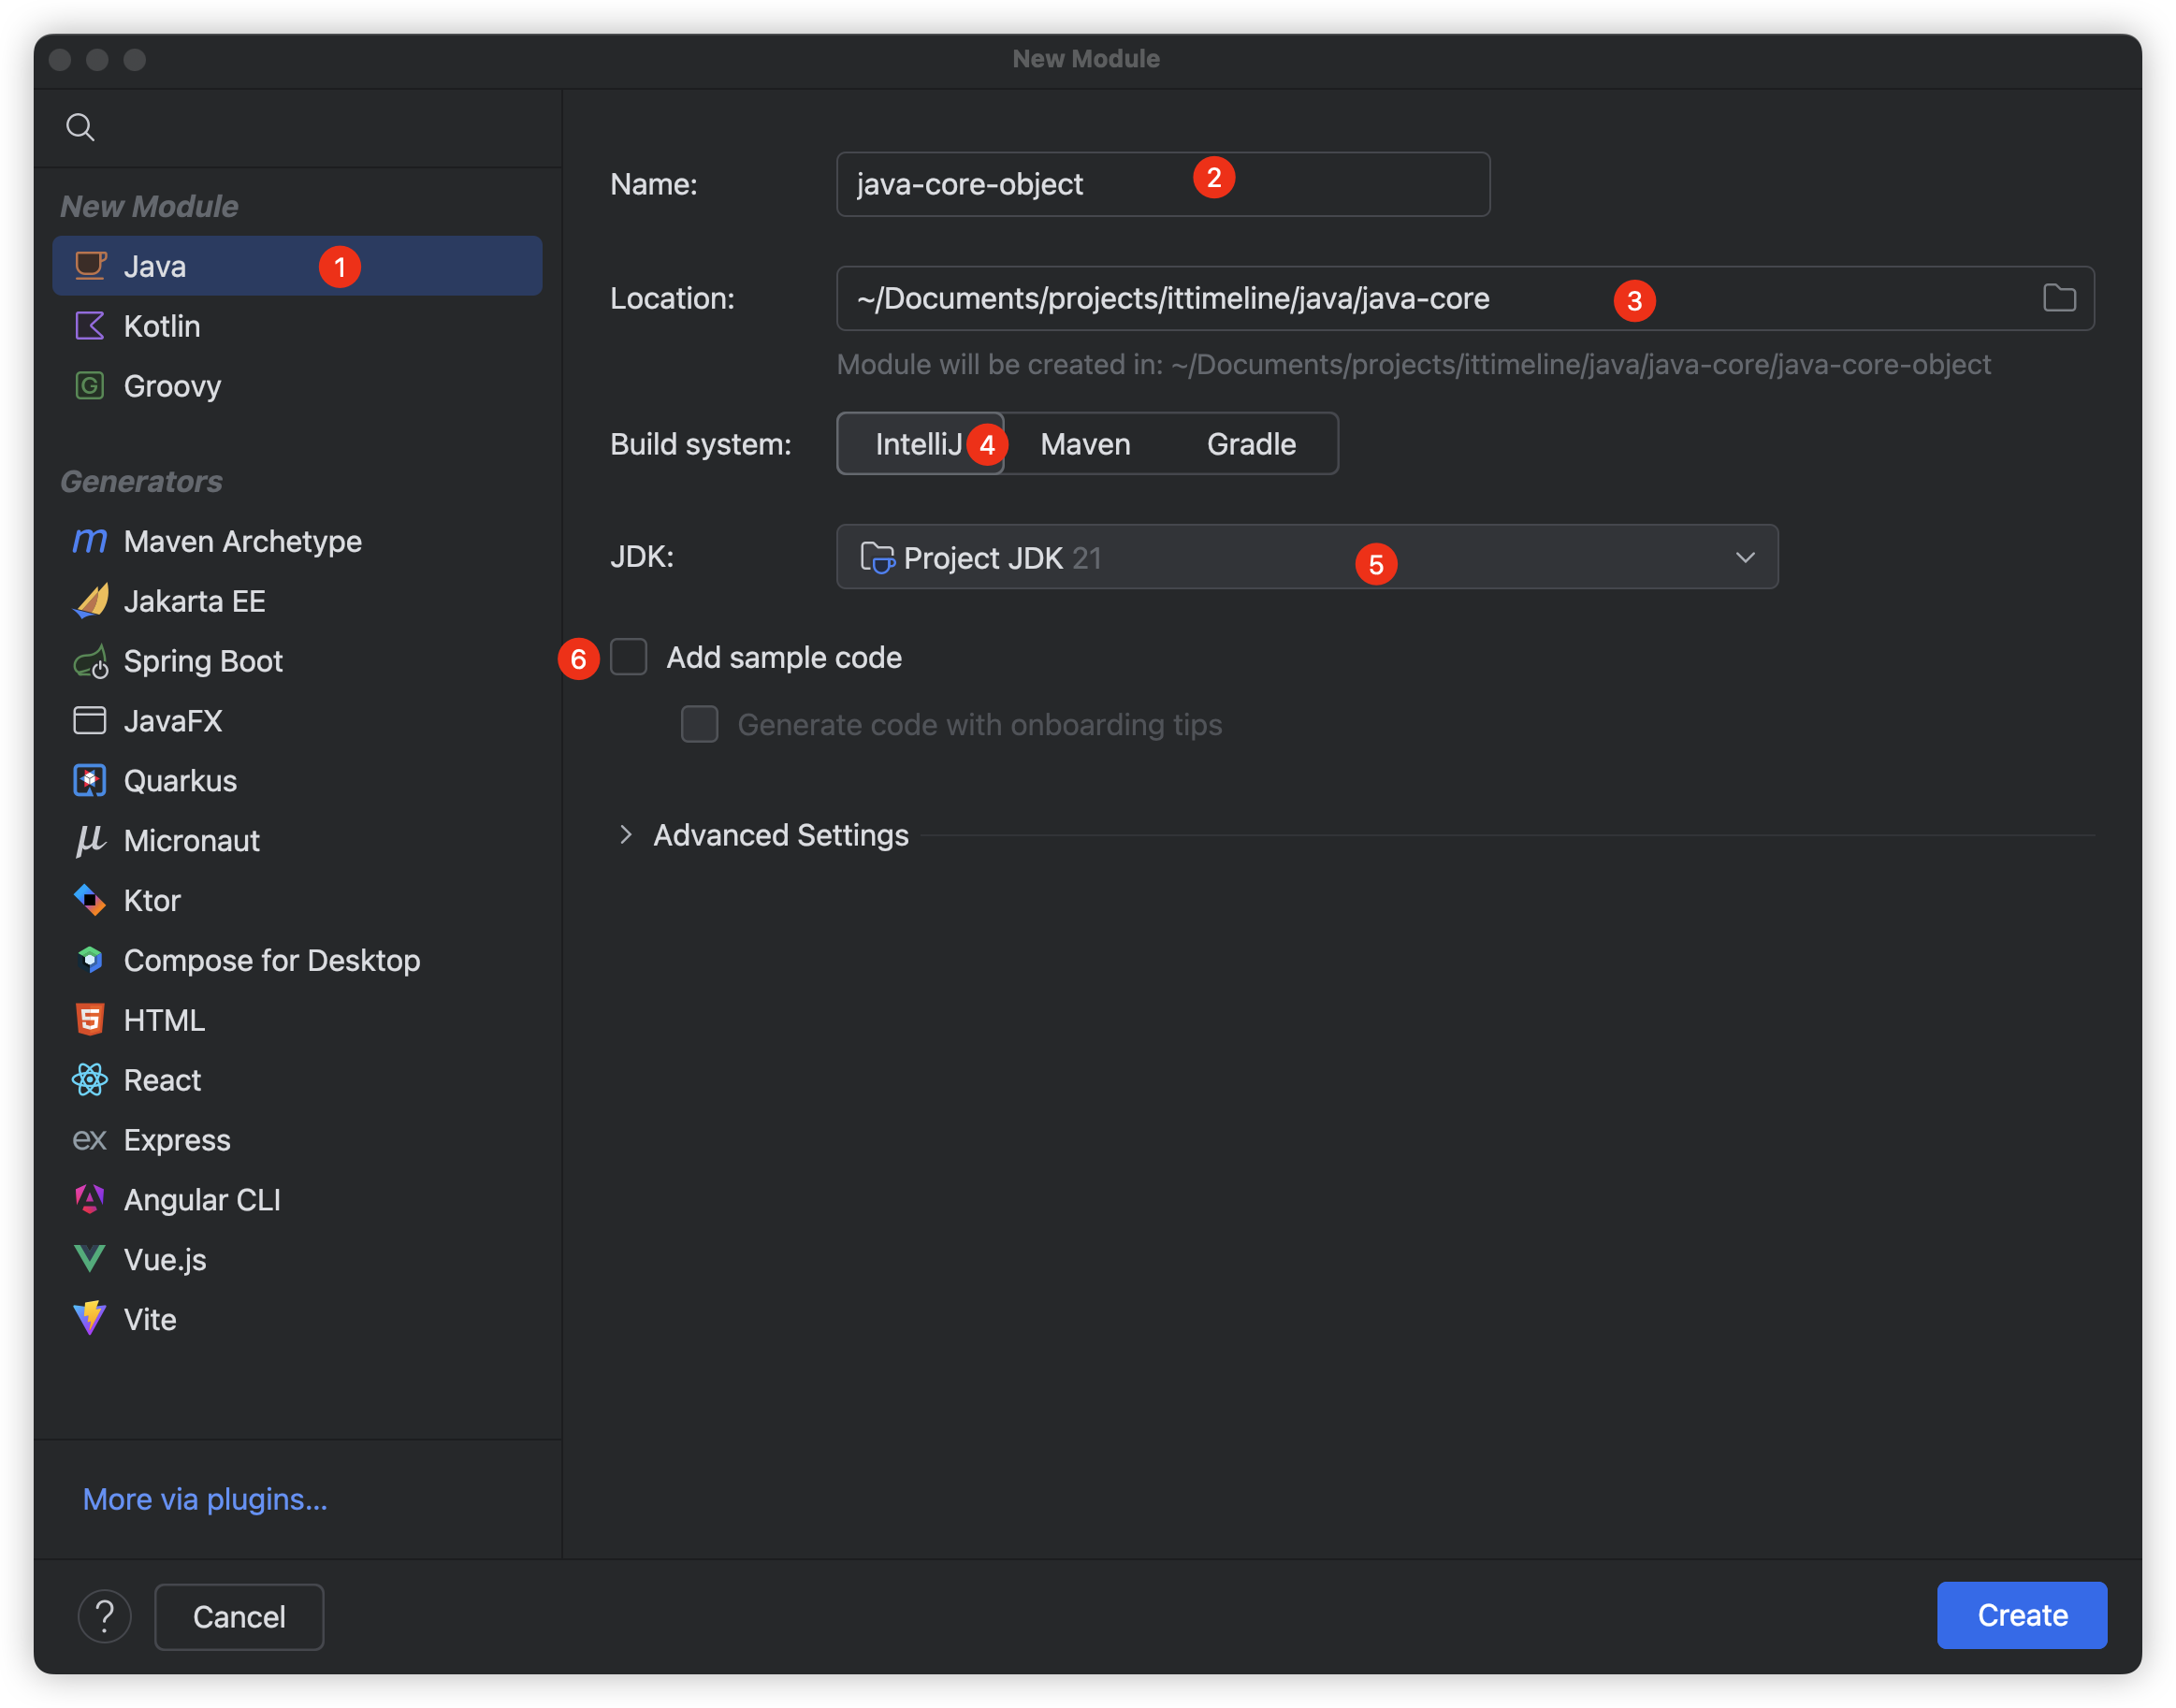Viewport: 2176px width, 1708px height.
Task: Enable the Add sample code checkbox
Action: point(629,657)
